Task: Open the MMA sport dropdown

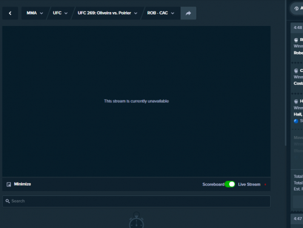Action: pyautogui.click(x=35, y=13)
